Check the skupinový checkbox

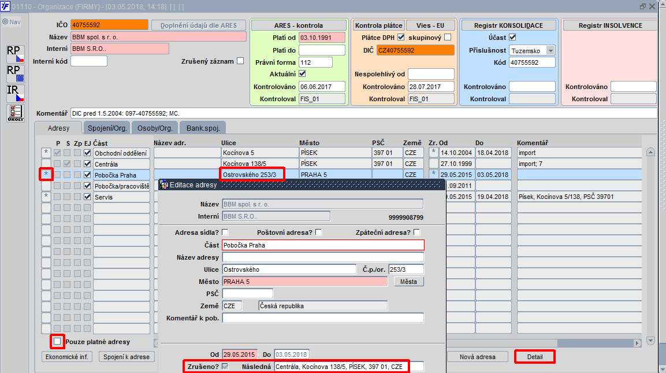coord(447,38)
